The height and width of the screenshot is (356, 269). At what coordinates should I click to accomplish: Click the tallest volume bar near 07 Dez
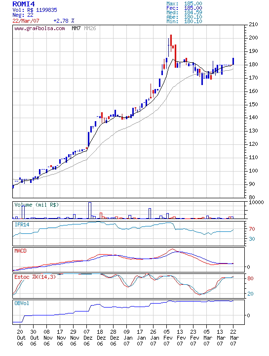(x=90, y=211)
